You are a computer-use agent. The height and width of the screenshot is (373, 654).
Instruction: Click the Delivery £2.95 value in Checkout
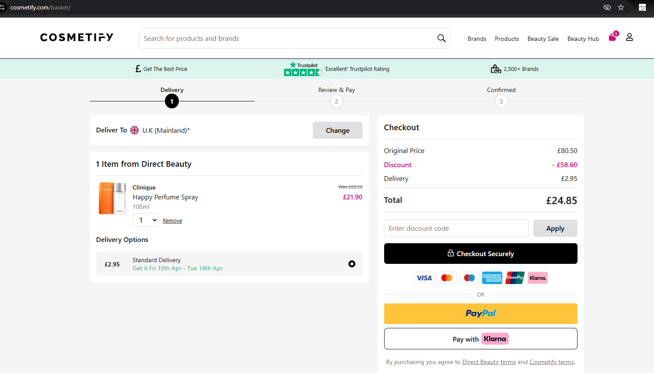[x=569, y=179]
